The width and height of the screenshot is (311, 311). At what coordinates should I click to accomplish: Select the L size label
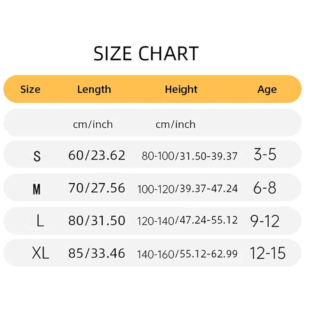40,220
